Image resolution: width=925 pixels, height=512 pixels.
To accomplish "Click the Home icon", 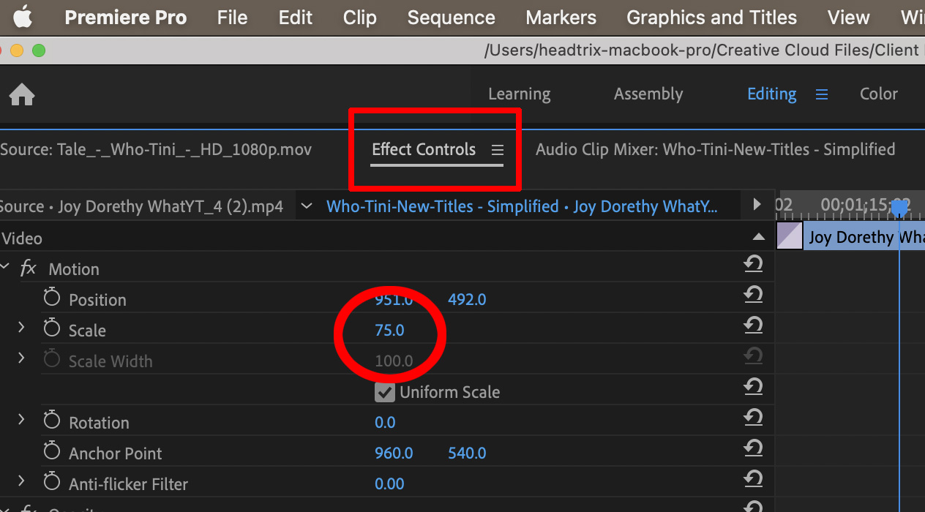I will [x=22, y=95].
